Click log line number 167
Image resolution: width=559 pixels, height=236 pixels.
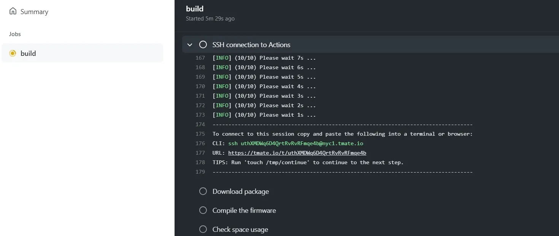pos(200,58)
